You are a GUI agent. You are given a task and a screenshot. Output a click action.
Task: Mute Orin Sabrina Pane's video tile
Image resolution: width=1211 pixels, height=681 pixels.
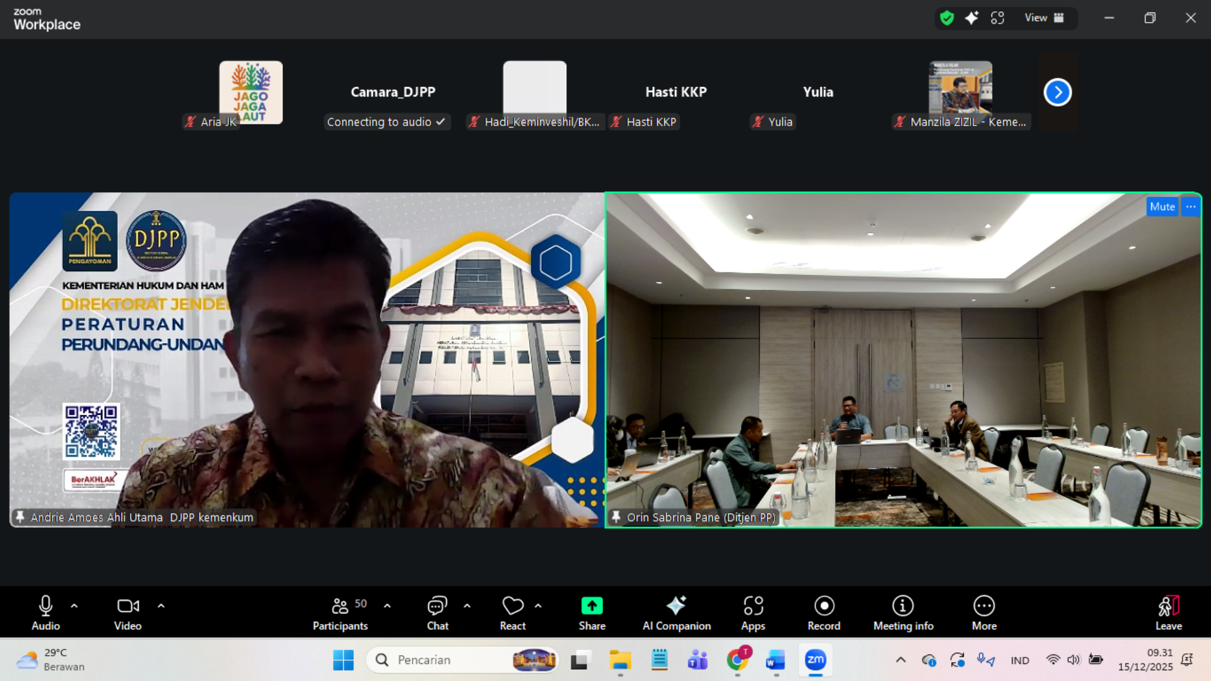point(1162,207)
